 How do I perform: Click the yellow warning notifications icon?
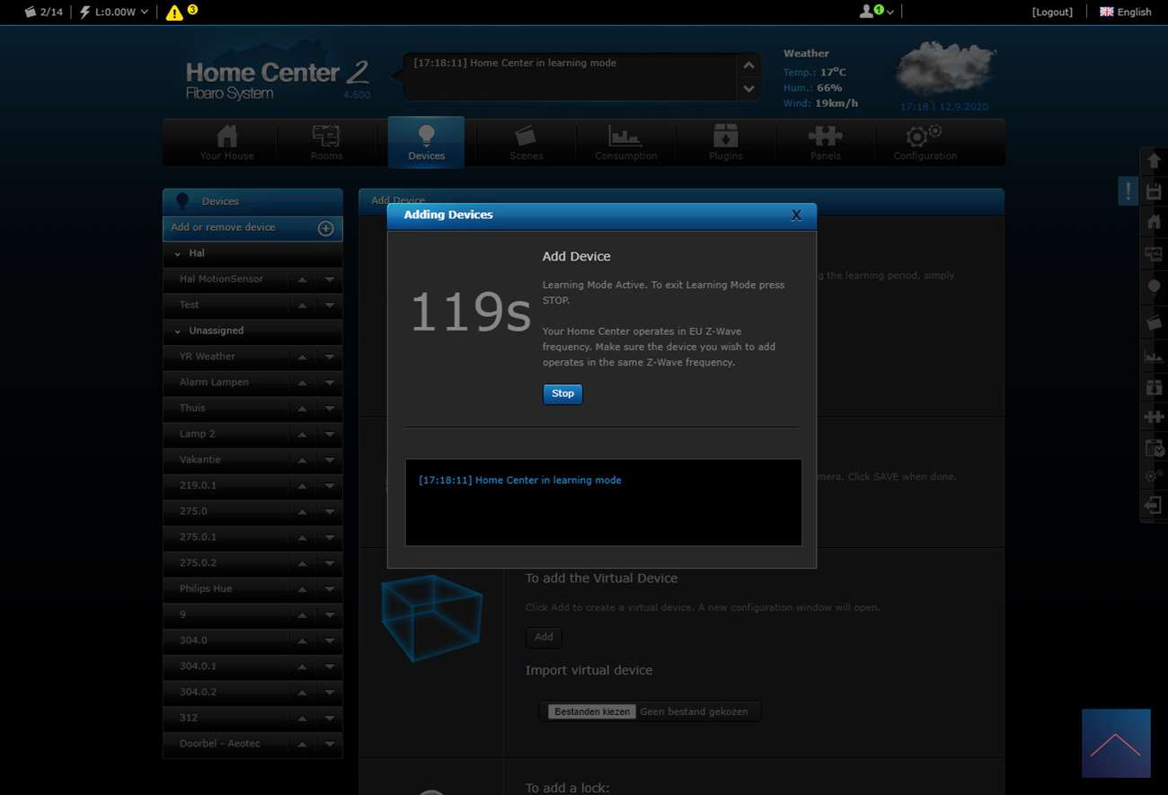[x=174, y=13]
